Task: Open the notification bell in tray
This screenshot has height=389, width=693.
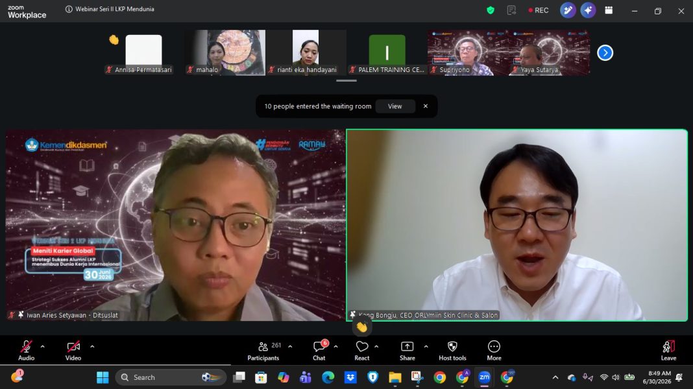Action: [x=679, y=377]
